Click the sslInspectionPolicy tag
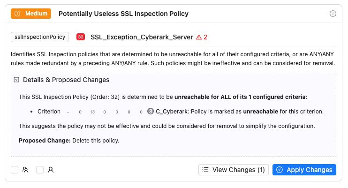The height and width of the screenshot is (188, 348). 40,37
